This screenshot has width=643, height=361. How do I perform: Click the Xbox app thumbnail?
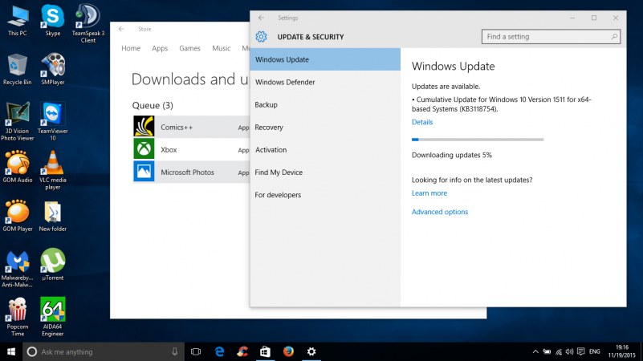coord(144,148)
